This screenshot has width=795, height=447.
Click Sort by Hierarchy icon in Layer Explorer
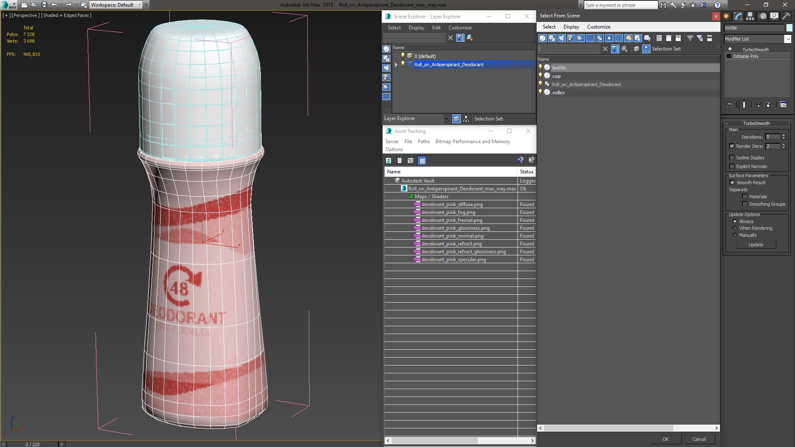click(x=466, y=119)
